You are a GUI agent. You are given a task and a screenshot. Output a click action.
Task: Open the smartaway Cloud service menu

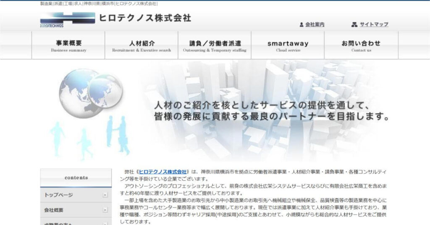tap(288, 45)
